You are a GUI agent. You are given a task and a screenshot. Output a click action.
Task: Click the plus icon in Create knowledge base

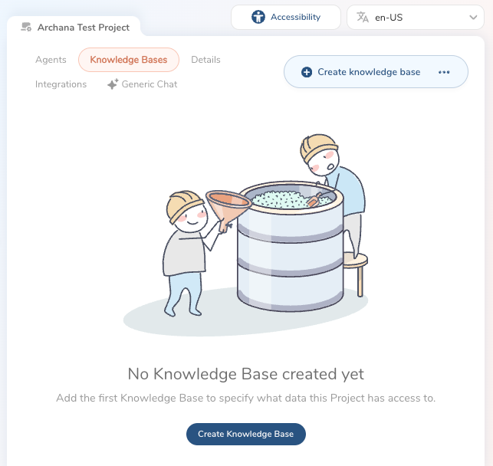307,72
